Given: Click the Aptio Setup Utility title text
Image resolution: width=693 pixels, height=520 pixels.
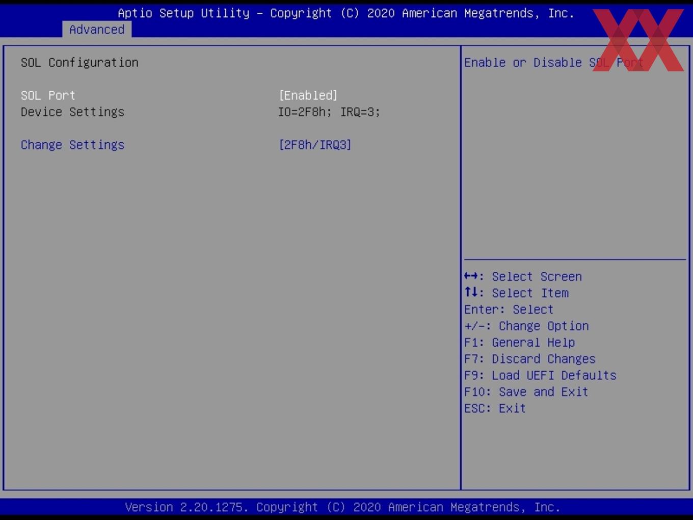Looking at the screenshot, I should click(346, 13).
